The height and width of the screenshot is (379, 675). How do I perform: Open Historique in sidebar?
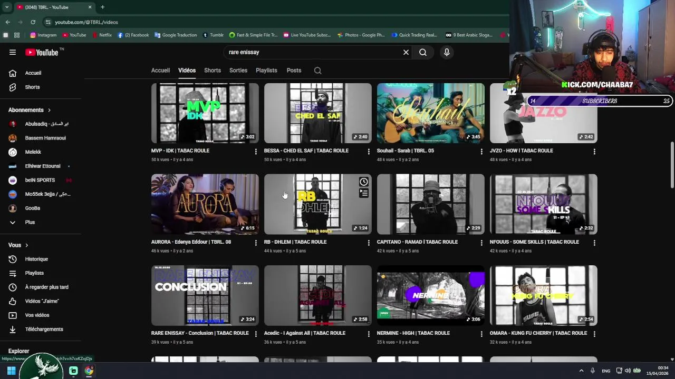point(41,259)
